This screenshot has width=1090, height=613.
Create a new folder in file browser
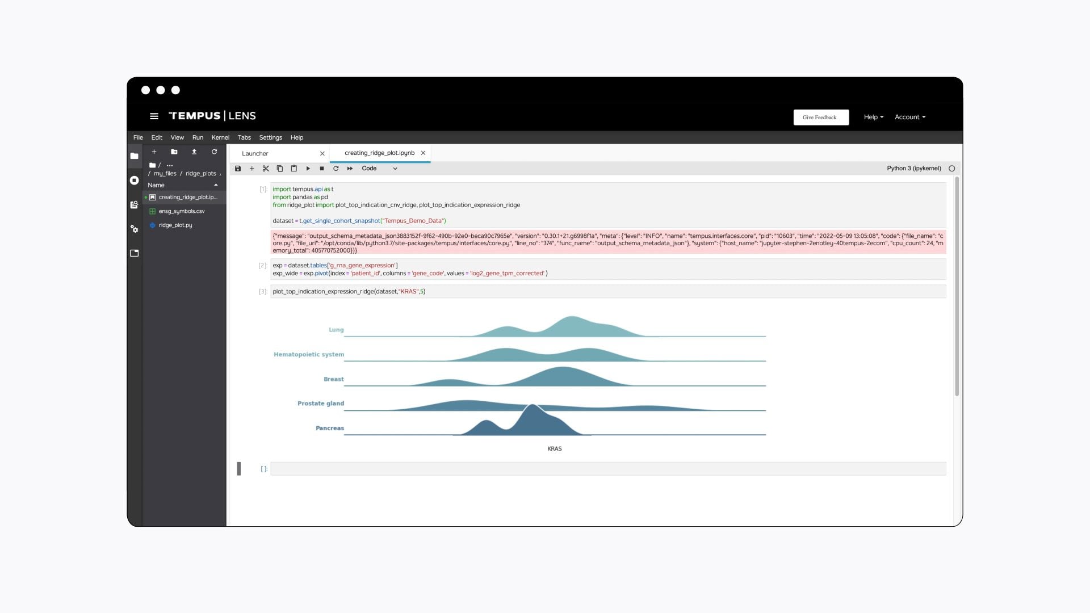(174, 152)
